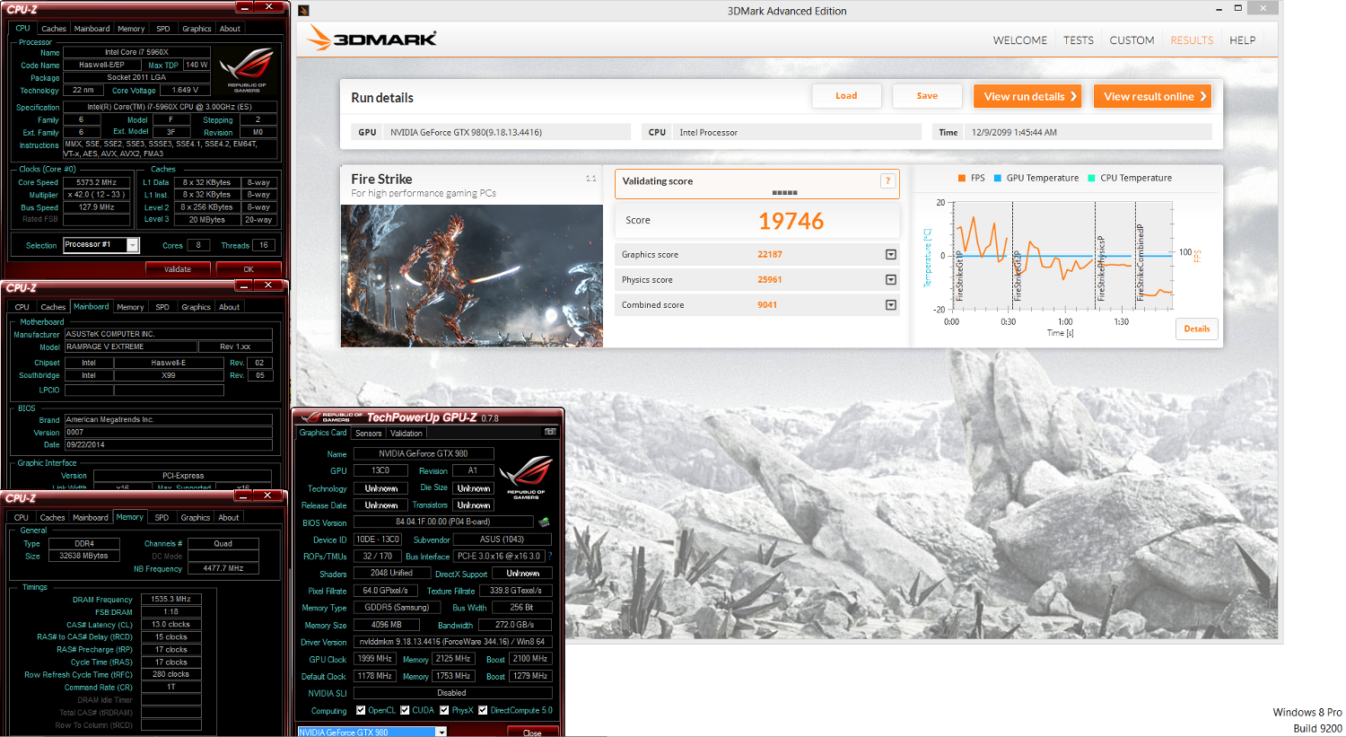The image size is (1346, 737).
Task: Click the ROG logo in CPU-Z CPU tab
Action: point(247,70)
